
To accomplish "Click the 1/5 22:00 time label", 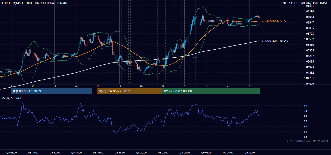I will (x=163, y=153).
